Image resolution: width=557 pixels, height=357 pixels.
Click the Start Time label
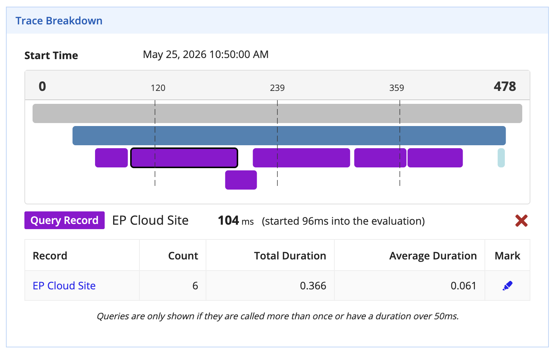[51, 55]
